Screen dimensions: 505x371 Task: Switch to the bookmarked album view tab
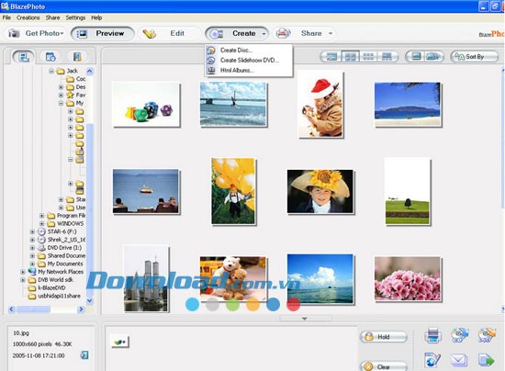(77, 57)
